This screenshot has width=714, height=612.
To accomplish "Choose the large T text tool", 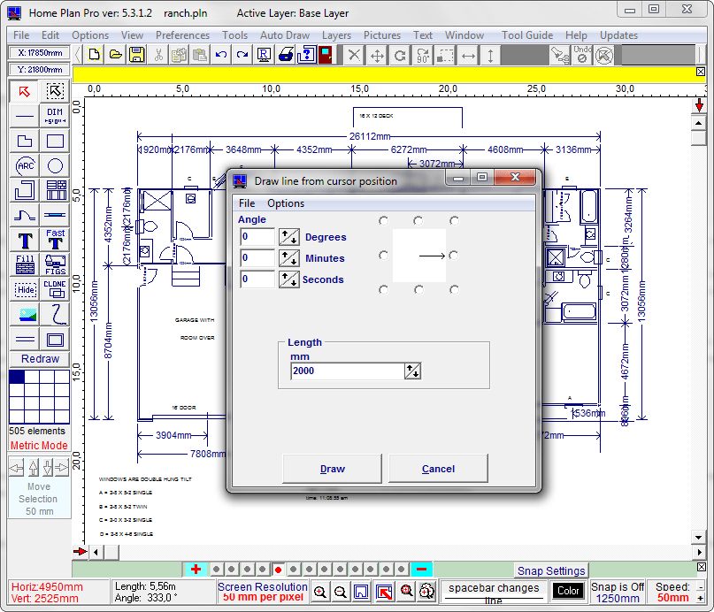I will [25, 240].
